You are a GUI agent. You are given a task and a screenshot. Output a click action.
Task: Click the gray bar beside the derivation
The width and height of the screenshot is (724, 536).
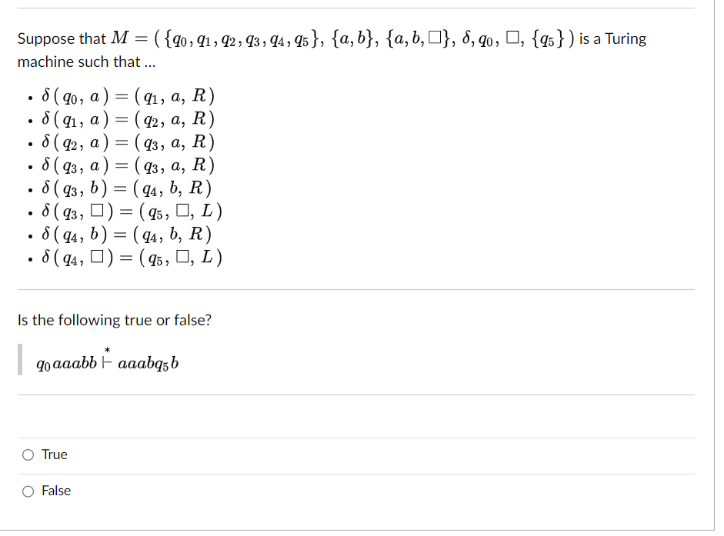(x=18, y=358)
